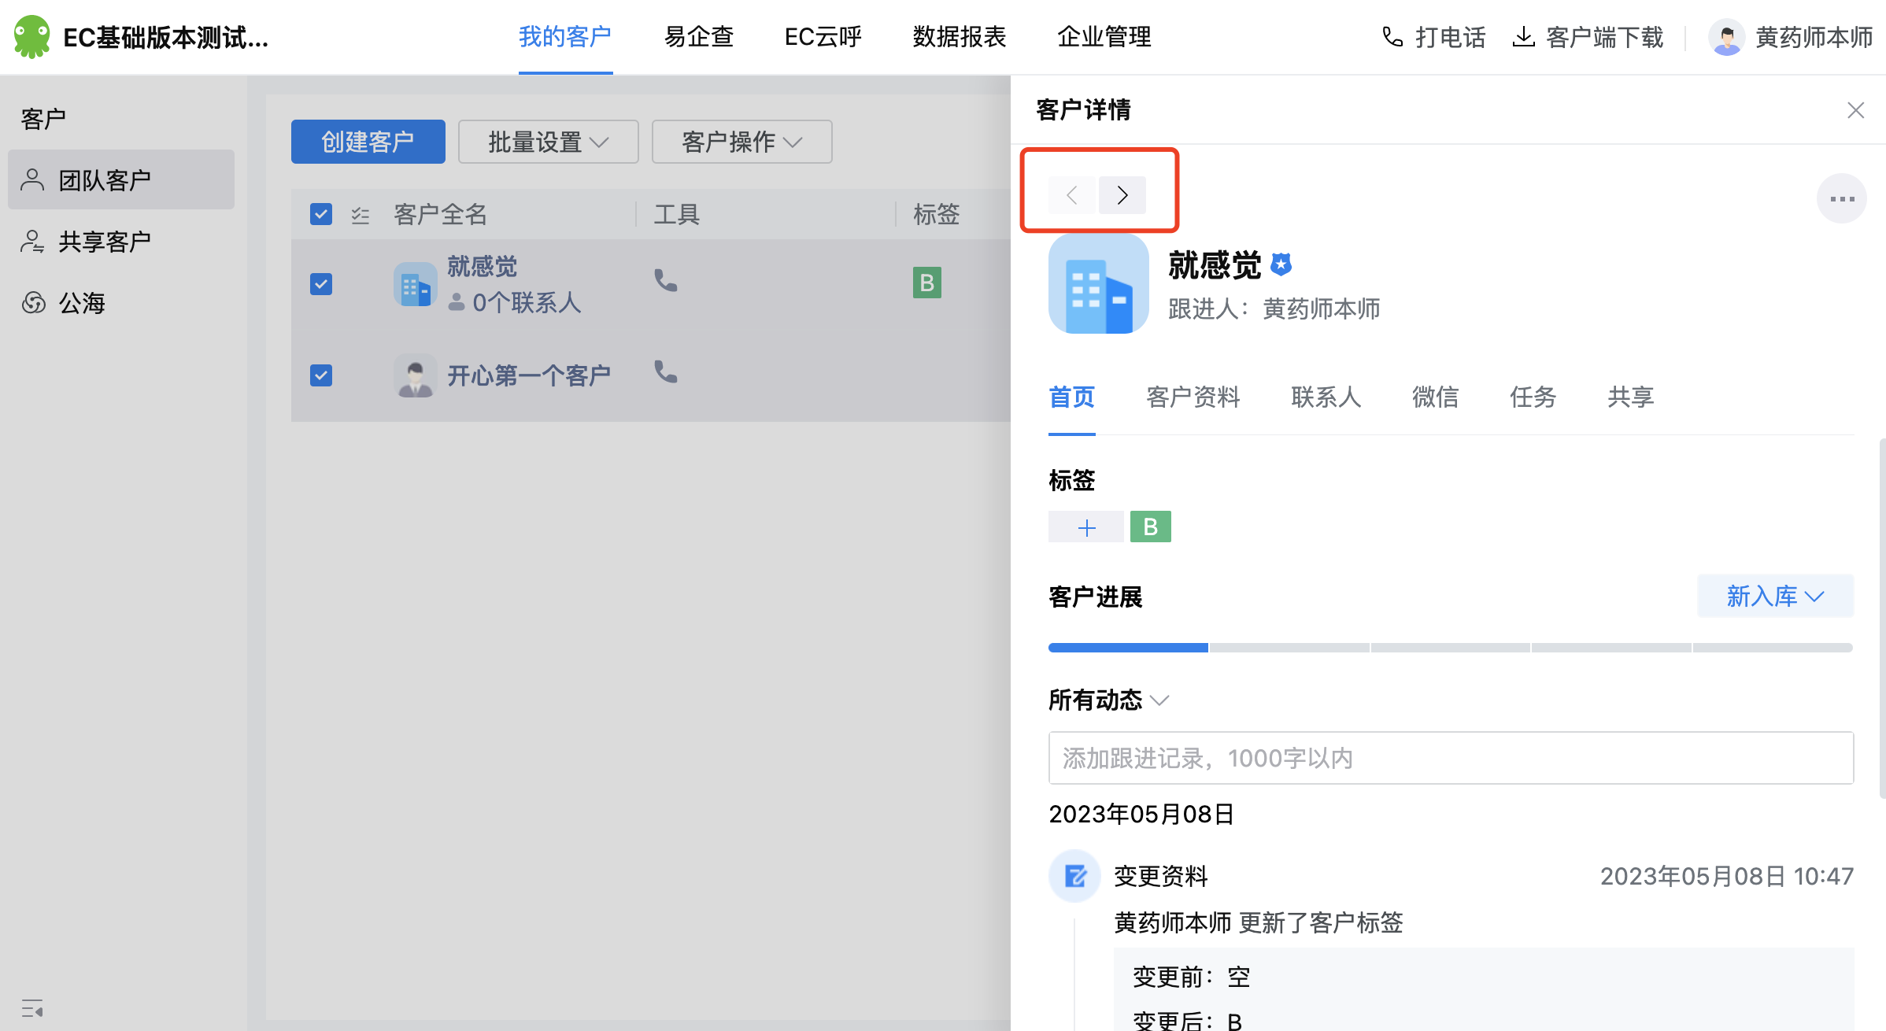This screenshot has height=1031, width=1886.
Task: Open 开心第一个客户 name link
Action: (529, 375)
